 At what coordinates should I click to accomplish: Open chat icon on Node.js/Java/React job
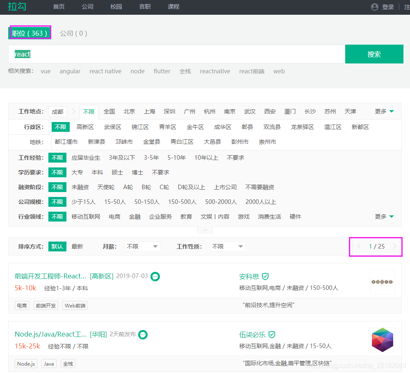(x=143, y=335)
